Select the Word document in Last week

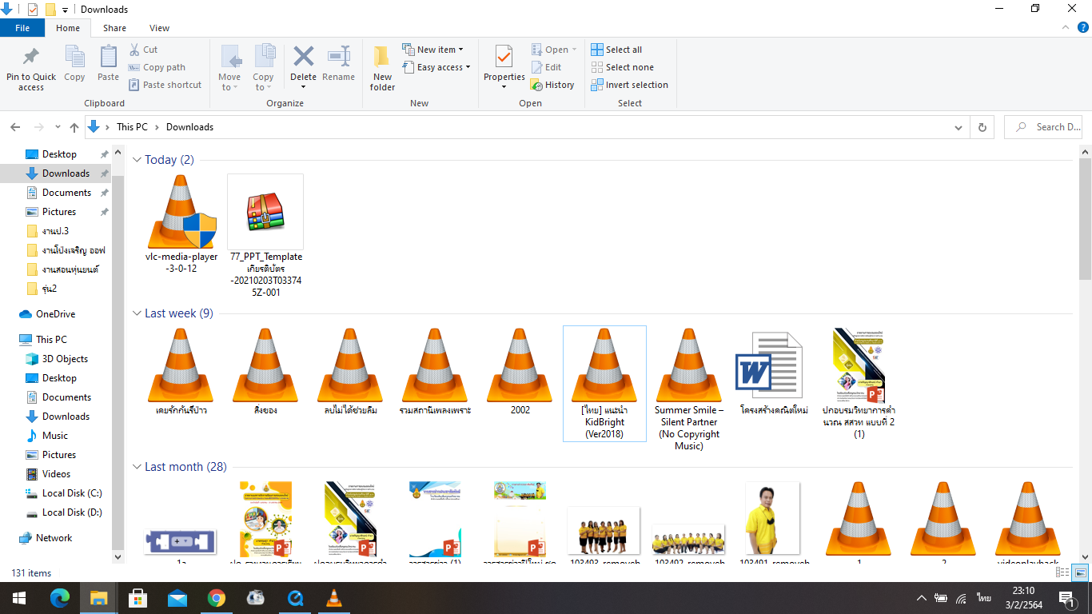coord(772,372)
